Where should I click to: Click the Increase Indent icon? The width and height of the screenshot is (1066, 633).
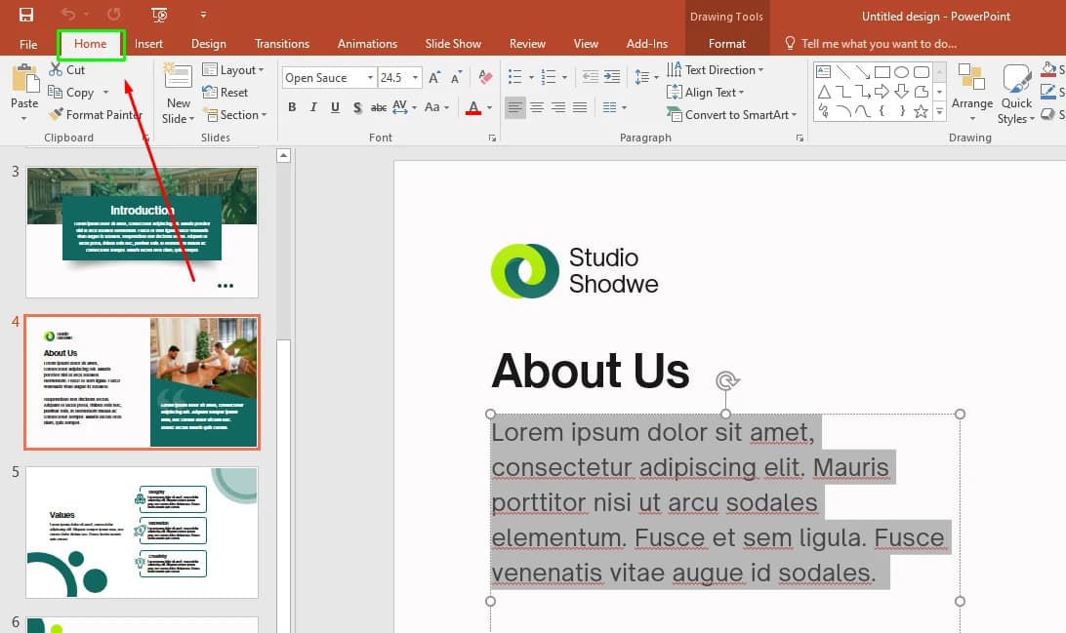click(x=612, y=77)
